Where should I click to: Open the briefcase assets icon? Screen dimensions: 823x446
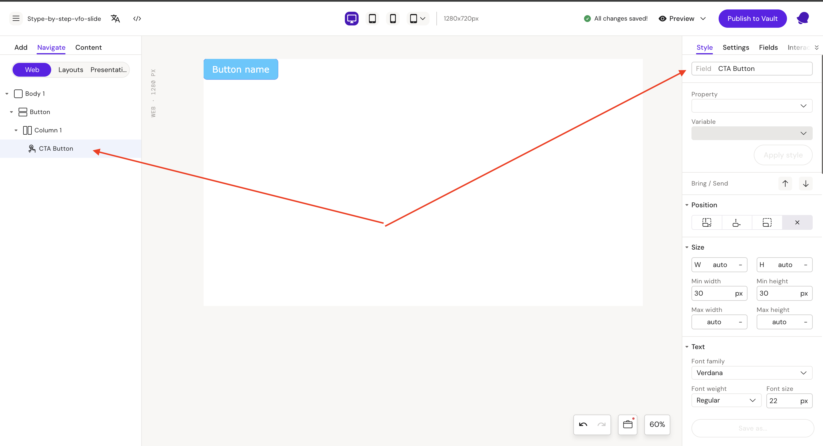(627, 425)
